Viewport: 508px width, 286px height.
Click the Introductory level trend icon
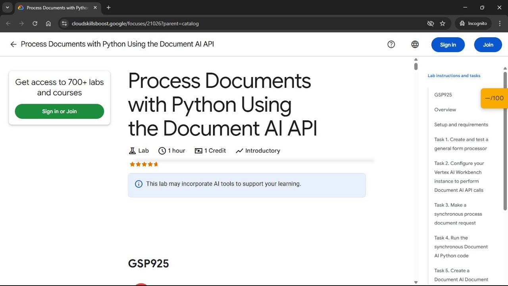(239, 151)
